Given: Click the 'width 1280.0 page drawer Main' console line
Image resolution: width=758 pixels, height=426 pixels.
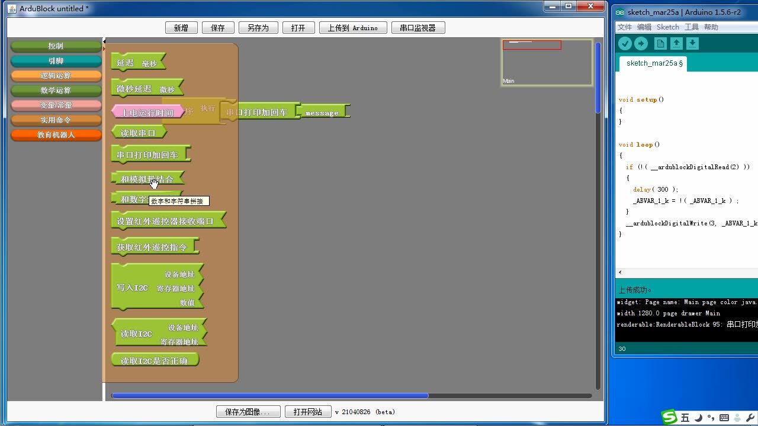Looking at the screenshot, I should tap(669, 313).
